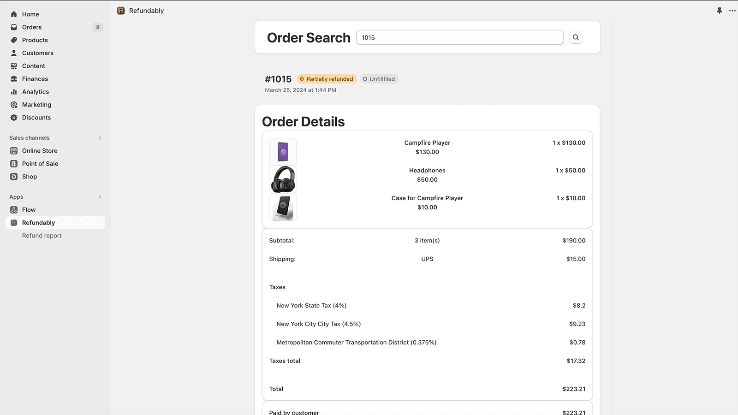
Task: Click the Campfire Player product thumbnail
Action: 283,152
